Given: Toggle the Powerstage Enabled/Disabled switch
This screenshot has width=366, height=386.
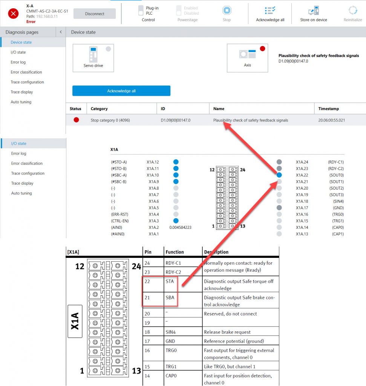Looking at the screenshot, I should (x=179, y=10).
